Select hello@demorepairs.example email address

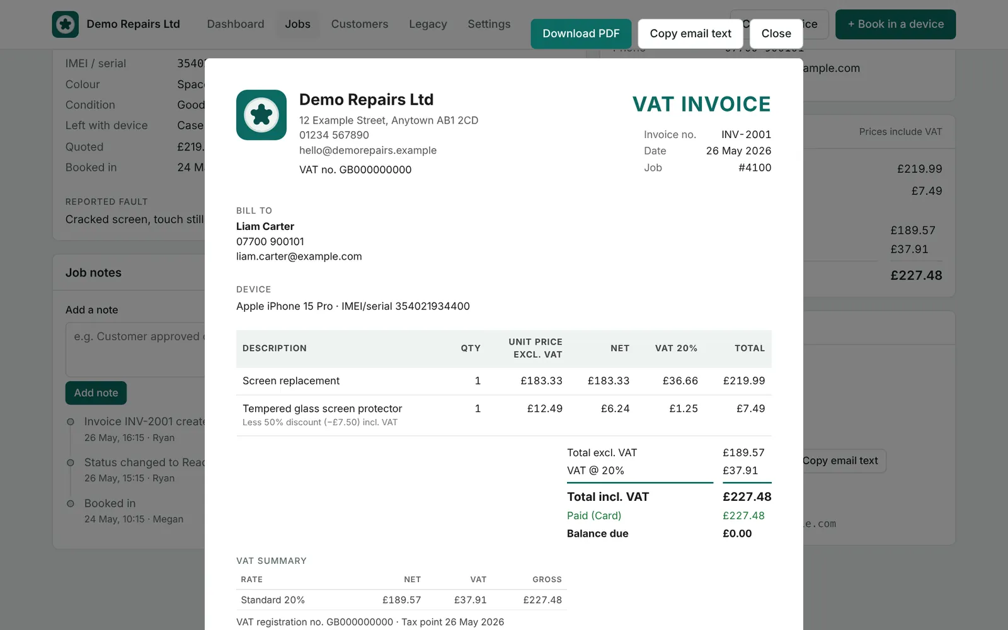368,150
